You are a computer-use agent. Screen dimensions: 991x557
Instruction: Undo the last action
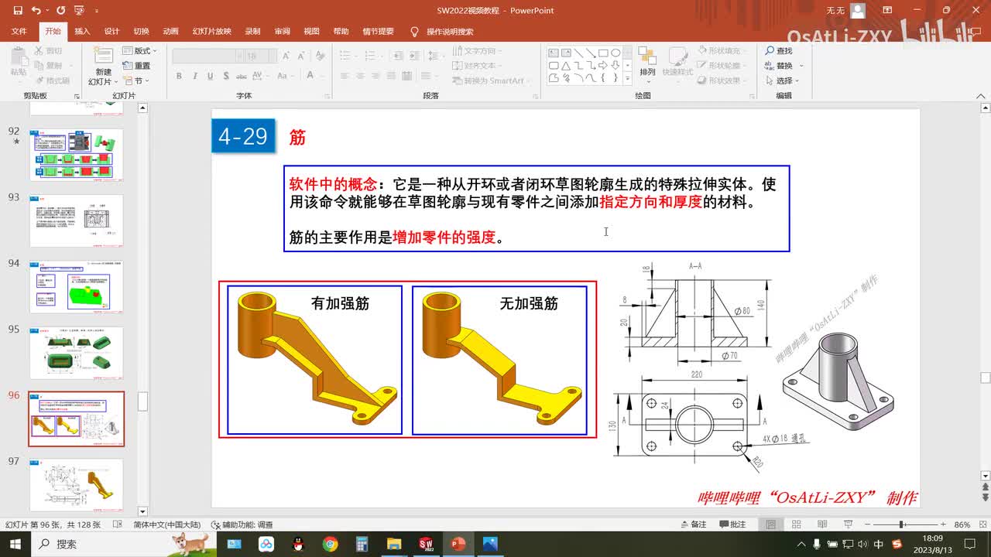click(36, 11)
